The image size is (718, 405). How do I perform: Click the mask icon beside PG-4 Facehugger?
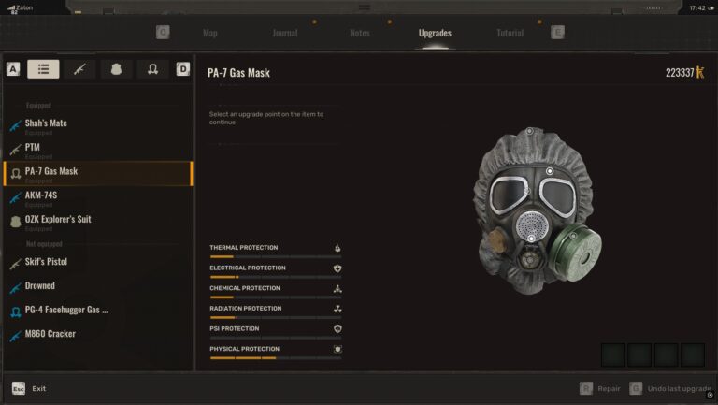16,312
